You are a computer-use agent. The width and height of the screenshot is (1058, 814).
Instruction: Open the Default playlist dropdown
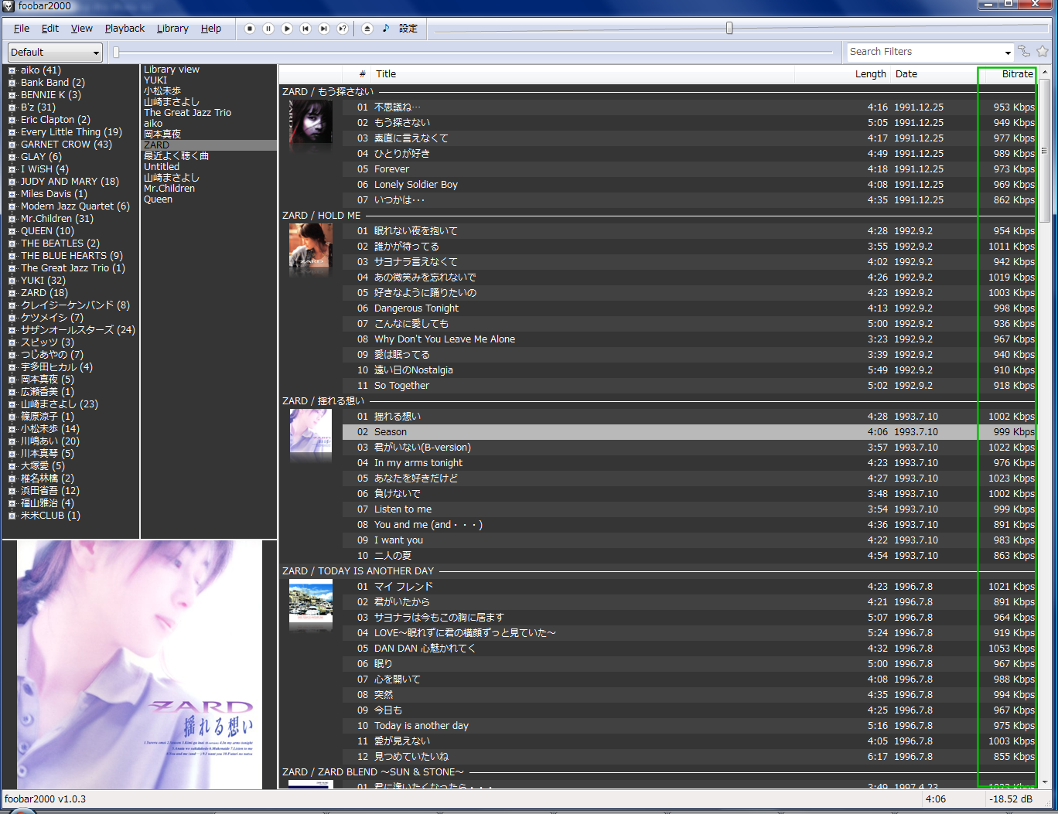[55, 53]
